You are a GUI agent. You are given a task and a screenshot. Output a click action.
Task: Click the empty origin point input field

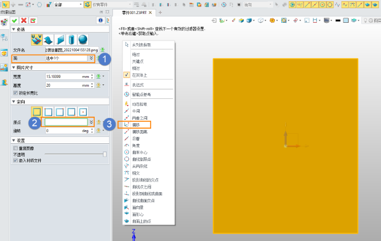point(66,122)
